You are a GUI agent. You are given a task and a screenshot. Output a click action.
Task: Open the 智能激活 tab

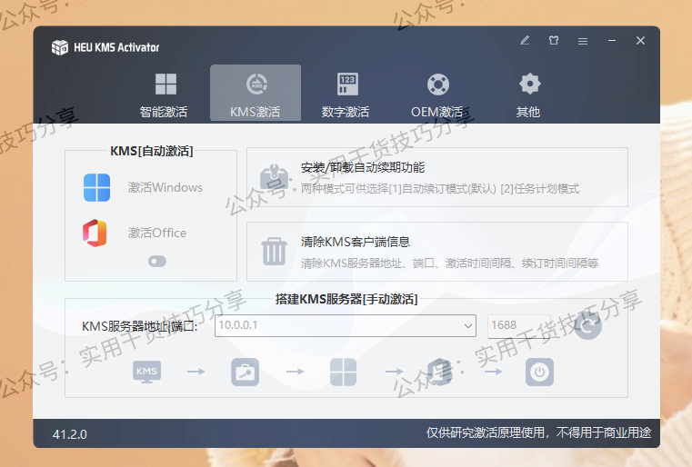pyautogui.click(x=165, y=94)
